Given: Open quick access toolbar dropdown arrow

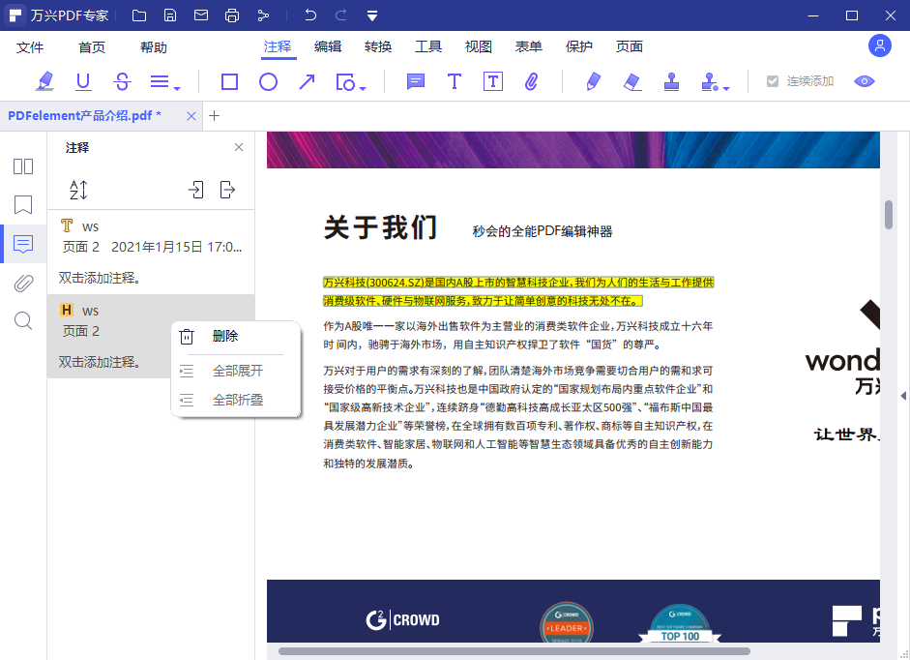Looking at the screenshot, I should pyautogui.click(x=372, y=15).
